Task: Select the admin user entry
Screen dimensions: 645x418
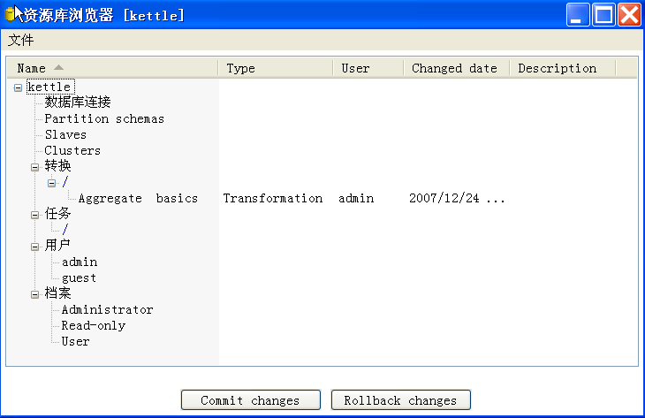Action: (x=80, y=262)
